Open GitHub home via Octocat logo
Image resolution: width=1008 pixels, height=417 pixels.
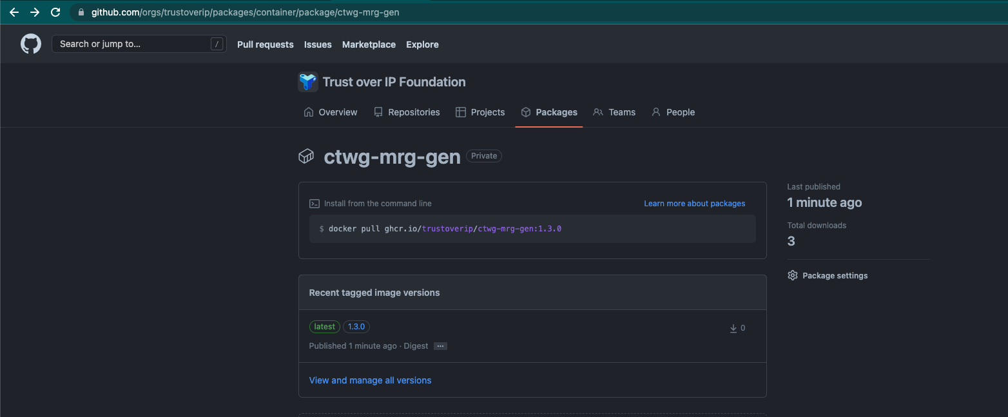pyautogui.click(x=31, y=44)
